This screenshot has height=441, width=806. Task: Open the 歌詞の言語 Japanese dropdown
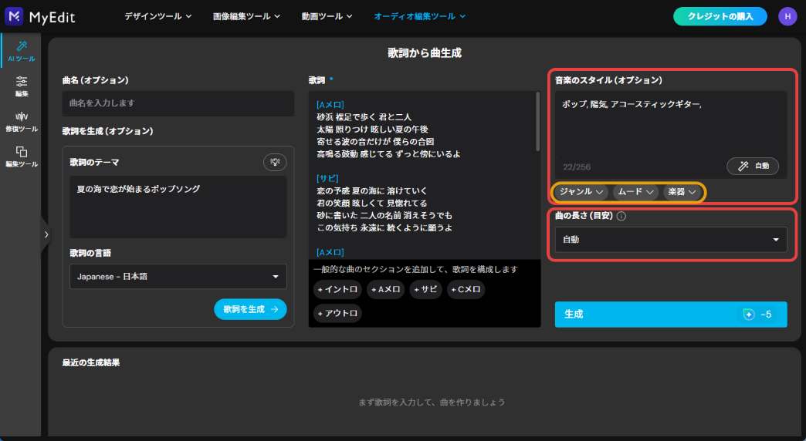[x=178, y=276]
